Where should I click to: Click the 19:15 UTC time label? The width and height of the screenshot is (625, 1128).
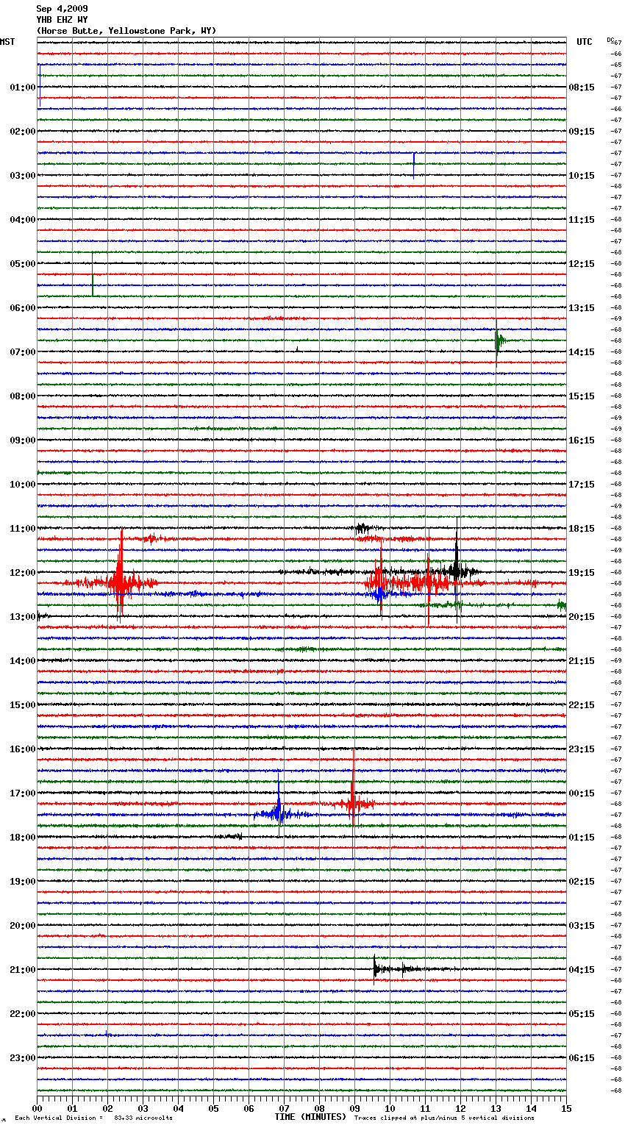pos(582,573)
